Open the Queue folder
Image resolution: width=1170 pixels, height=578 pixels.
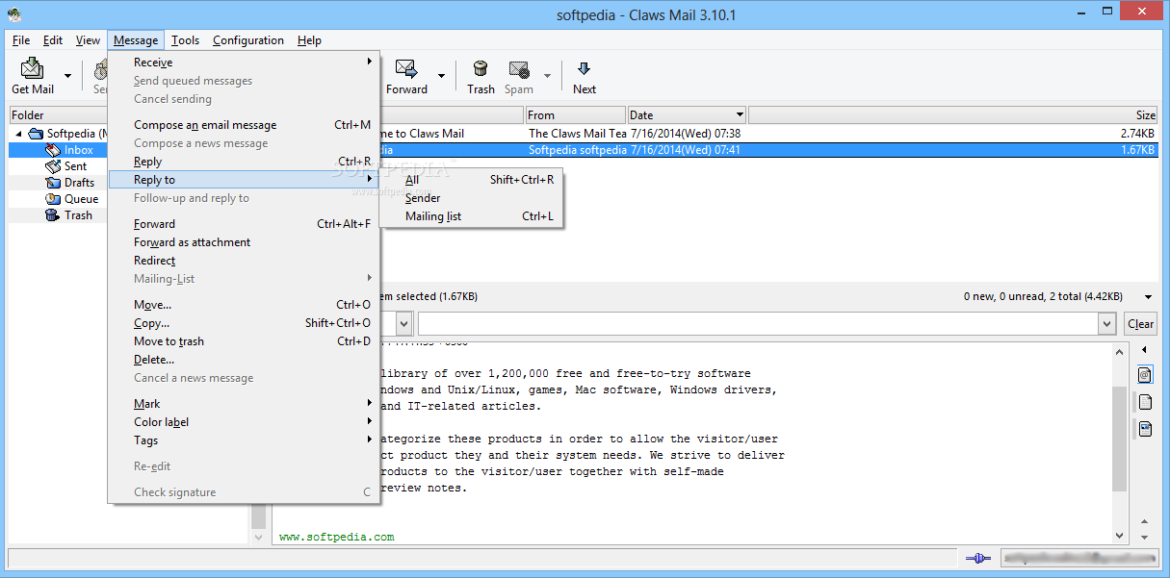pyautogui.click(x=81, y=199)
